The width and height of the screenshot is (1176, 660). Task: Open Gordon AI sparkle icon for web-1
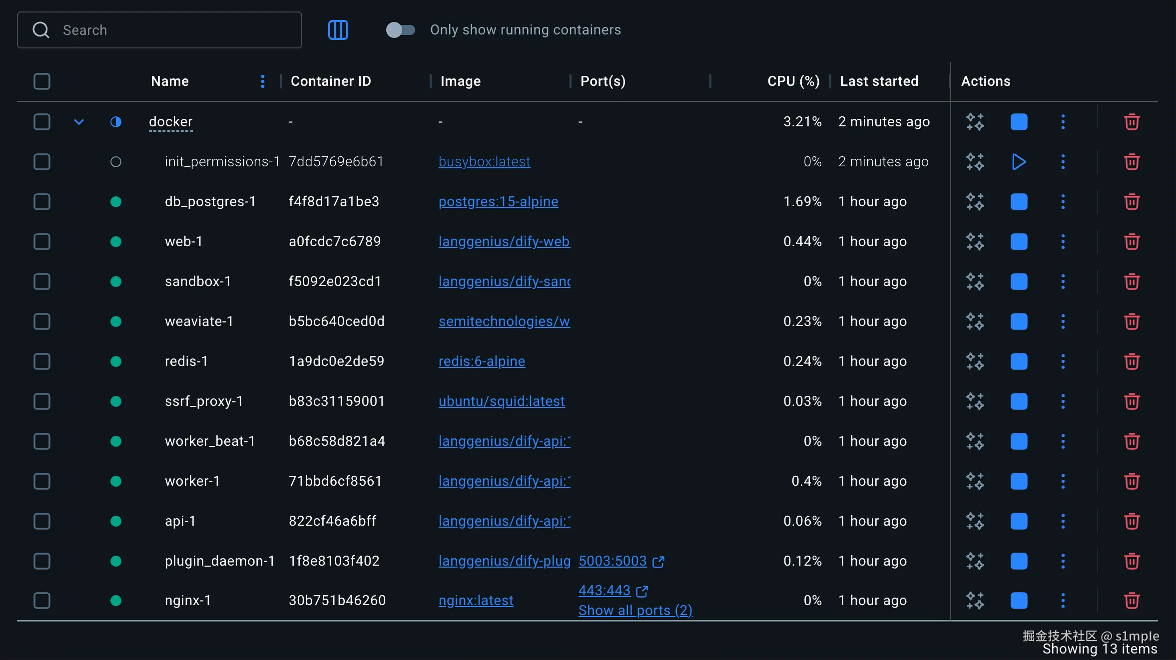[975, 242]
